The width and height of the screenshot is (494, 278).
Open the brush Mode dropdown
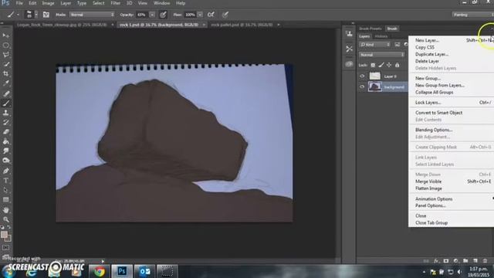92,15
